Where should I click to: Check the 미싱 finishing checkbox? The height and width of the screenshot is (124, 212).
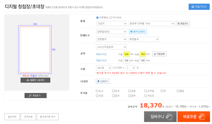click(x=113, y=91)
